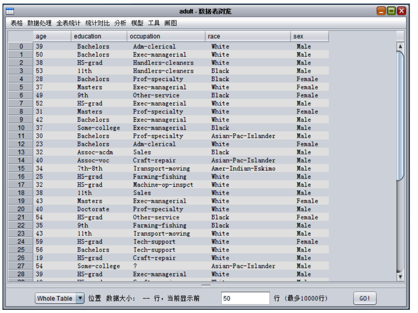The height and width of the screenshot is (313, 418).
Task: Open the 统计对比 menu
Action: (x=97, y=23)
